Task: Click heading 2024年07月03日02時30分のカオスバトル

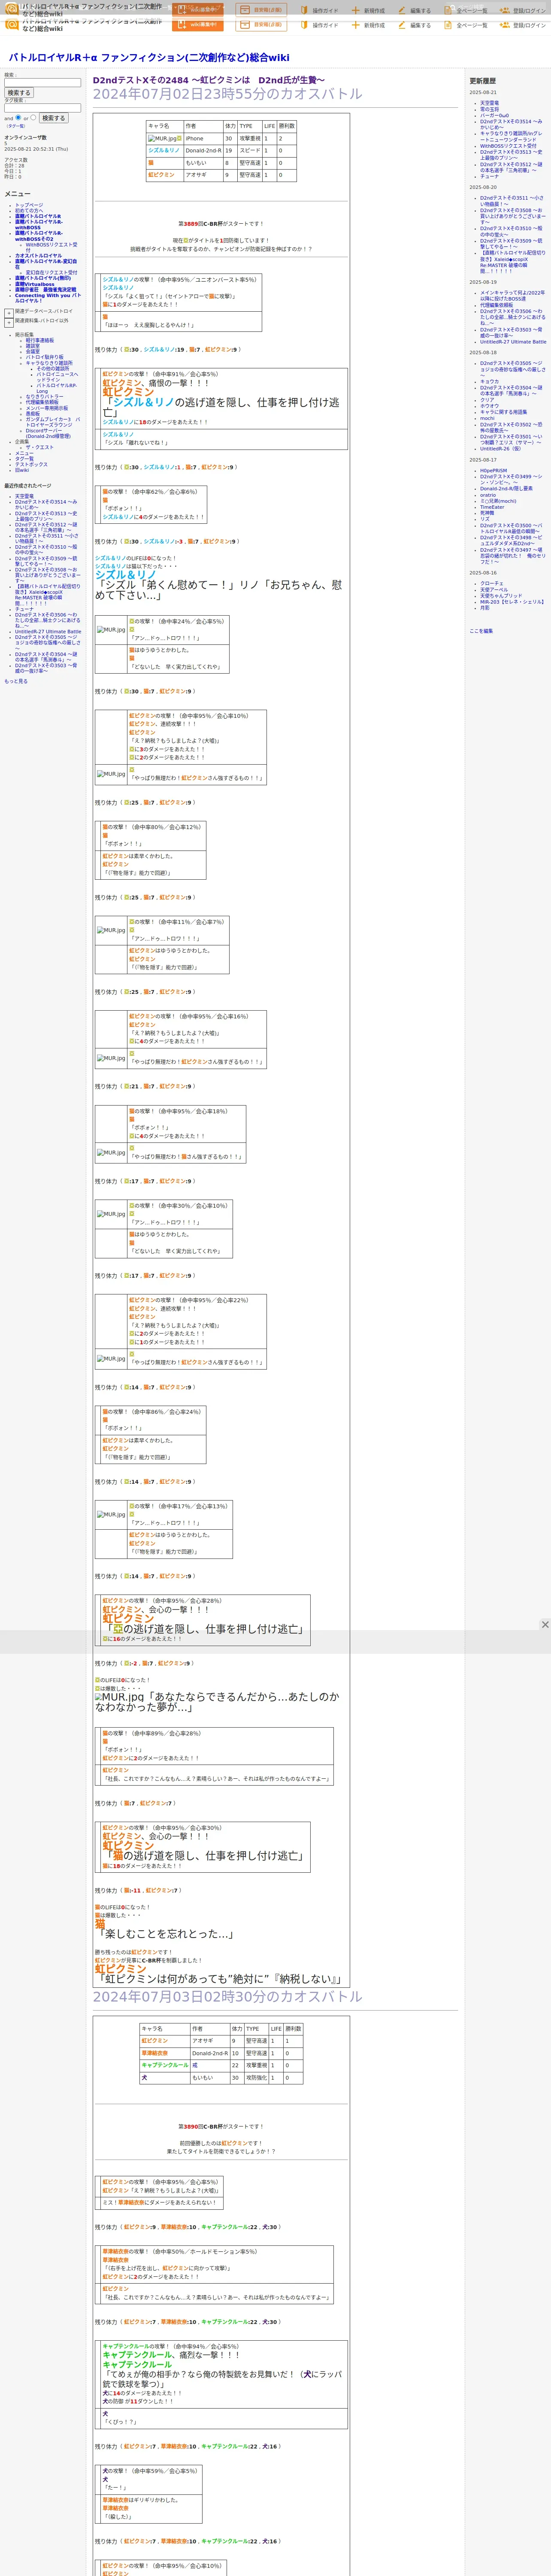Action: 228,1996
